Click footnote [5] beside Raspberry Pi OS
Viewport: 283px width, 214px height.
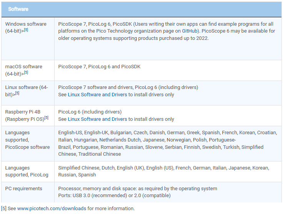[x=47, y=118]
